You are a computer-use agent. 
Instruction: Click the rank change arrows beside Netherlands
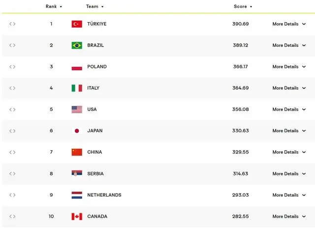tap(12, 195)
